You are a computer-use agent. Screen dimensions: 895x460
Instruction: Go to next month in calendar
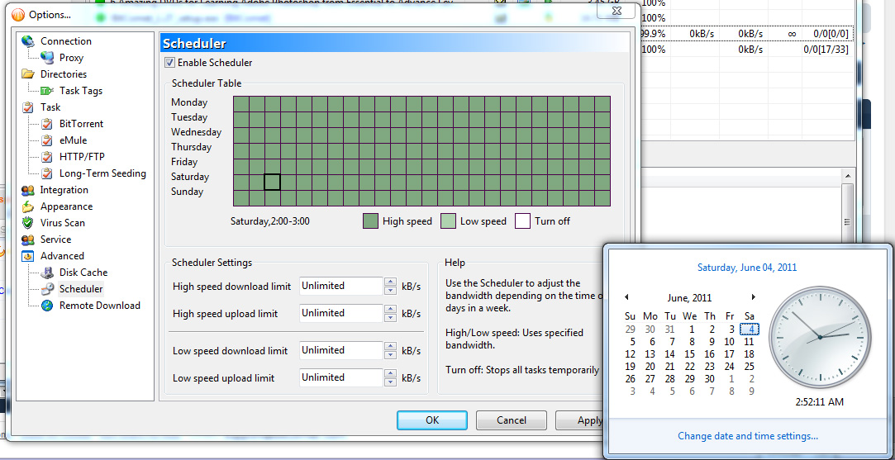[x=753, y=297]
